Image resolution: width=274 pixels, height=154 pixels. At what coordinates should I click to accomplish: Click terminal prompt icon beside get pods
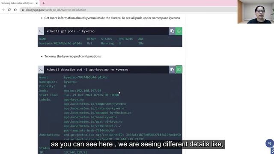tap(41, 31)
